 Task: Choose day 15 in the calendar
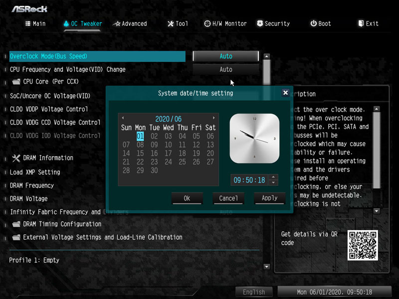[x=140, y=153]
